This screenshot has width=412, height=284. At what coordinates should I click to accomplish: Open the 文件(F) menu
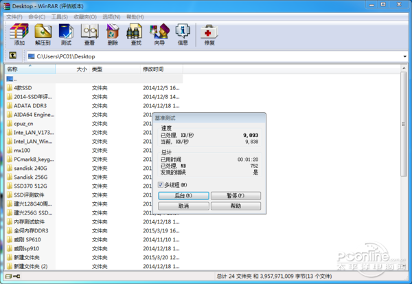click(x=14, y=17)
